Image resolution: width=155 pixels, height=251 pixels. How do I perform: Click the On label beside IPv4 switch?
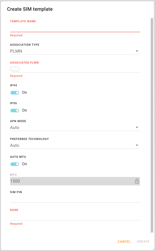click(x=24, y=92)
